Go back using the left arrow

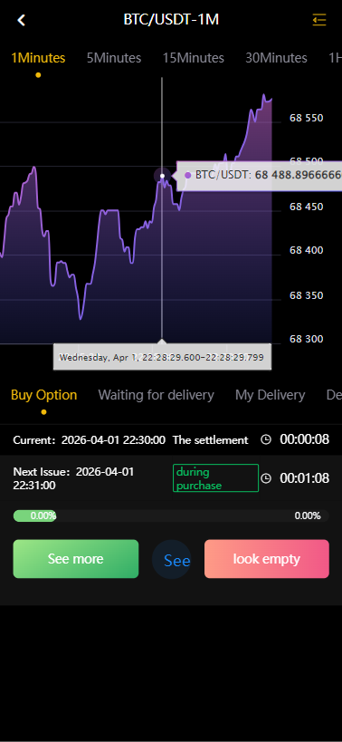pos(21,20)
